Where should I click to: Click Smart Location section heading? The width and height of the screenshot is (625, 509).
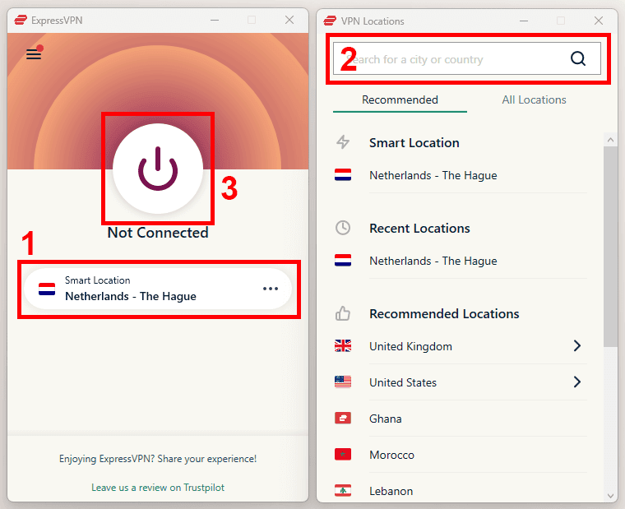(x=414, y=143)
